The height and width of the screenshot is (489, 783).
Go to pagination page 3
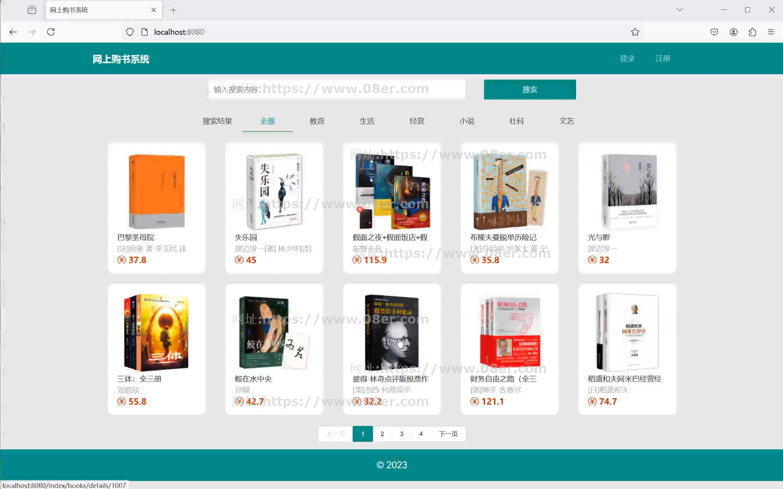click(402, 434)
